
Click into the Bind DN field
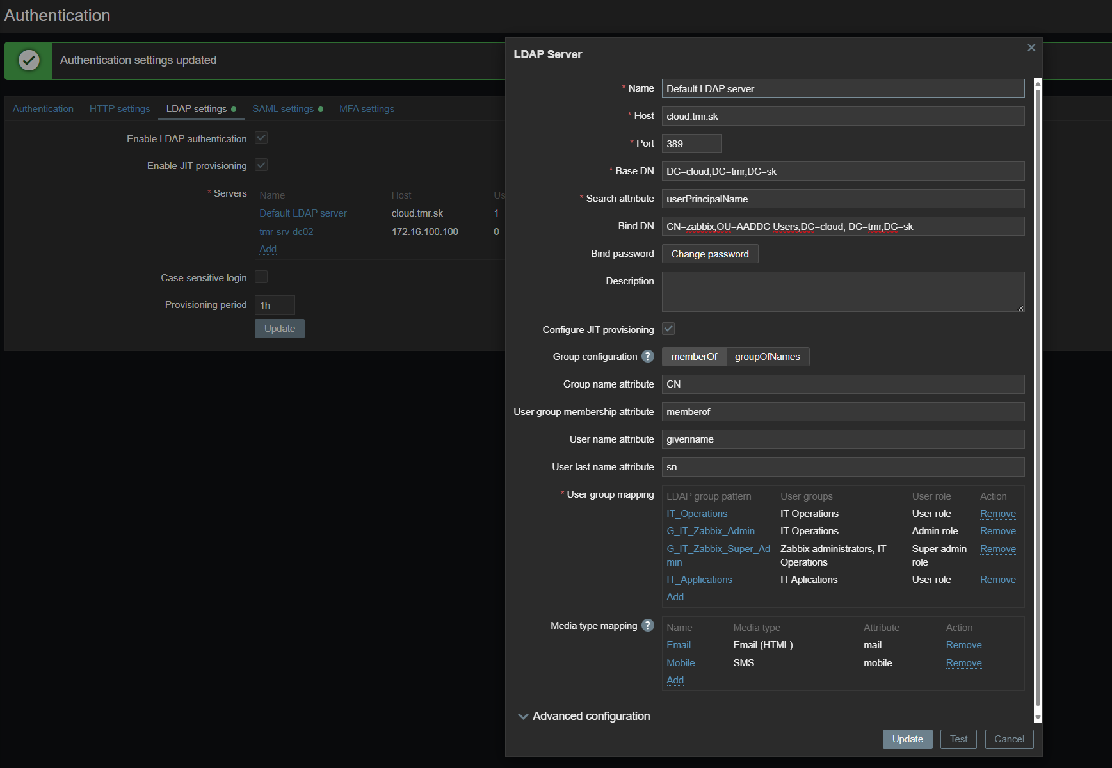tap(842, 227)
